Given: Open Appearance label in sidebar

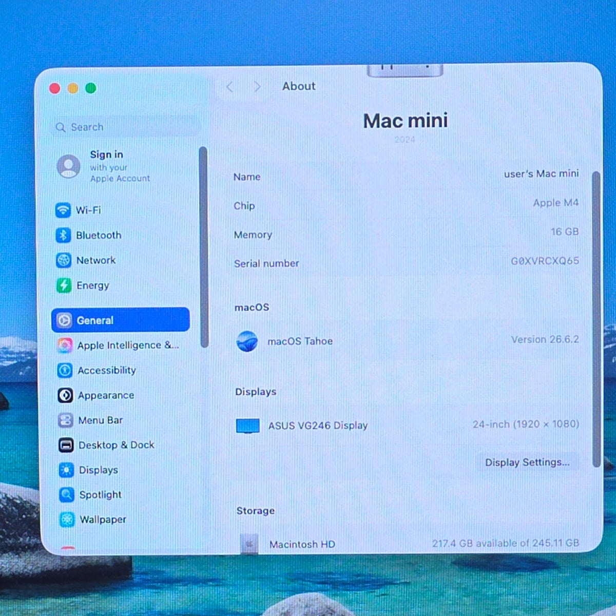Looking at the screenshot, I should (x=106, y=395).
